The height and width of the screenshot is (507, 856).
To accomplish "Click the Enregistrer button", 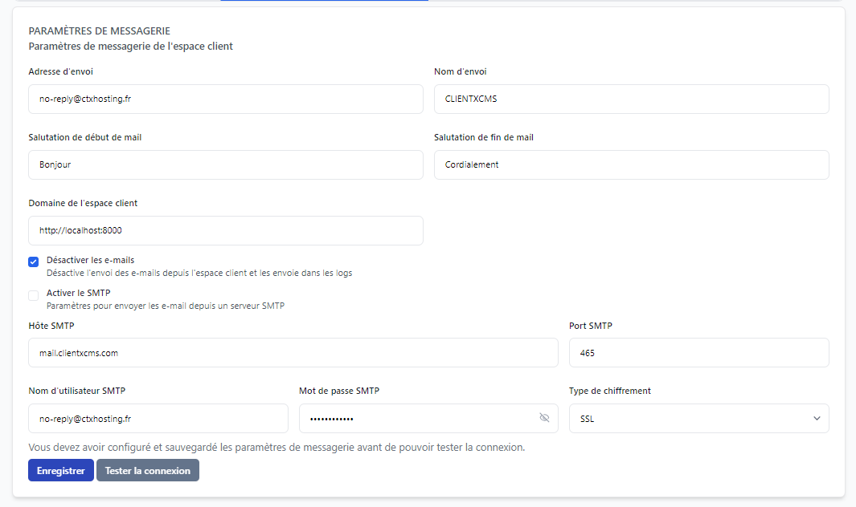I will point(61,471).
